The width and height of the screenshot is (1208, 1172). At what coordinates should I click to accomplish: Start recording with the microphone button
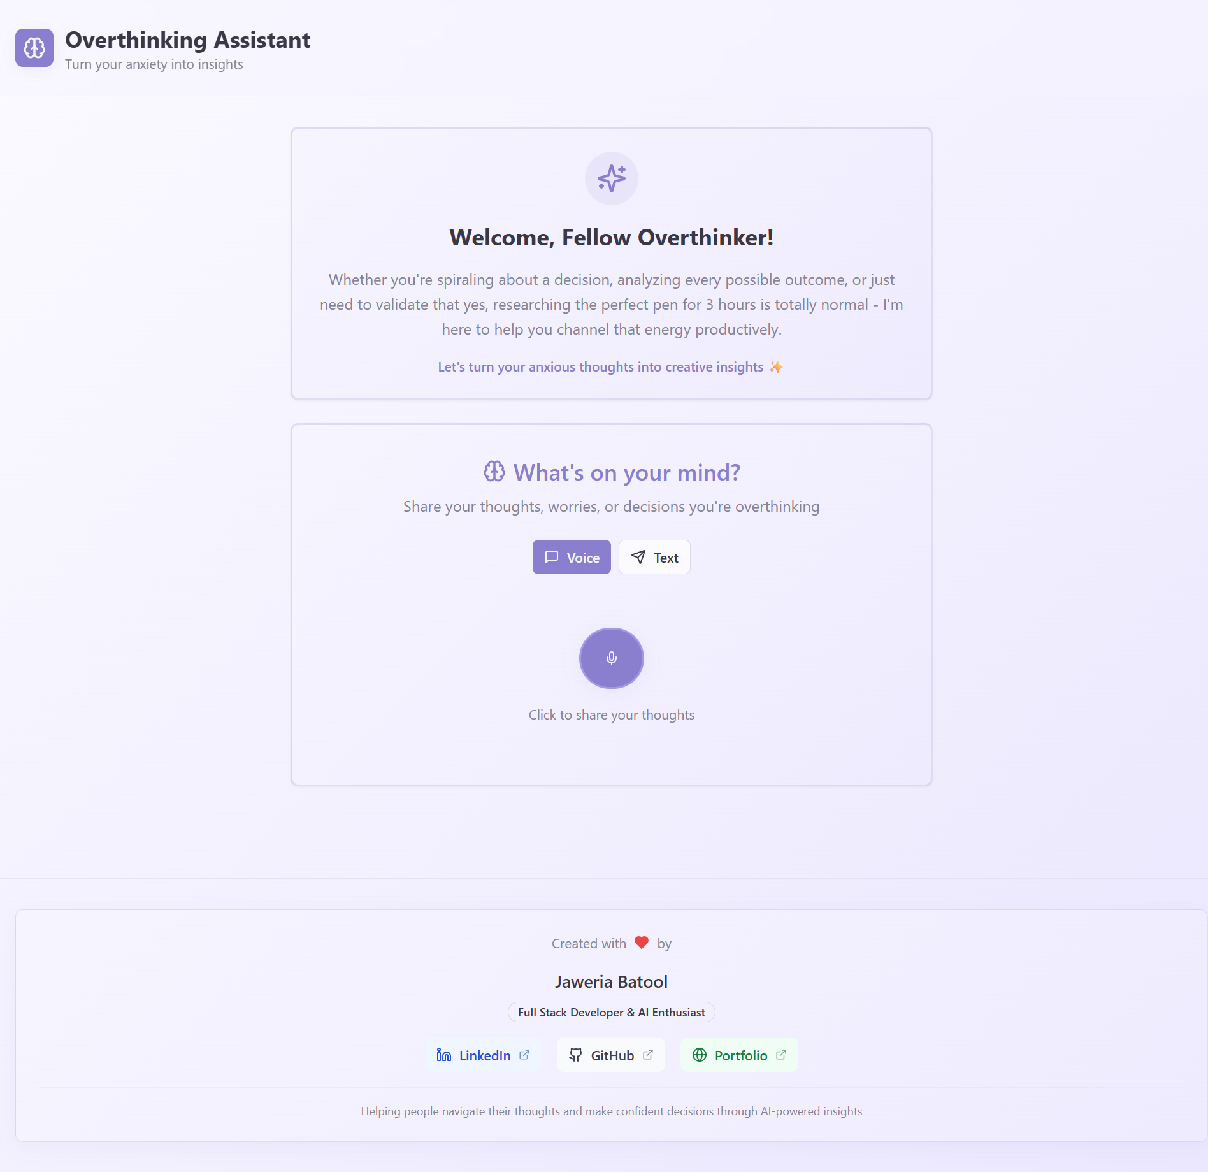click(612, 658)
